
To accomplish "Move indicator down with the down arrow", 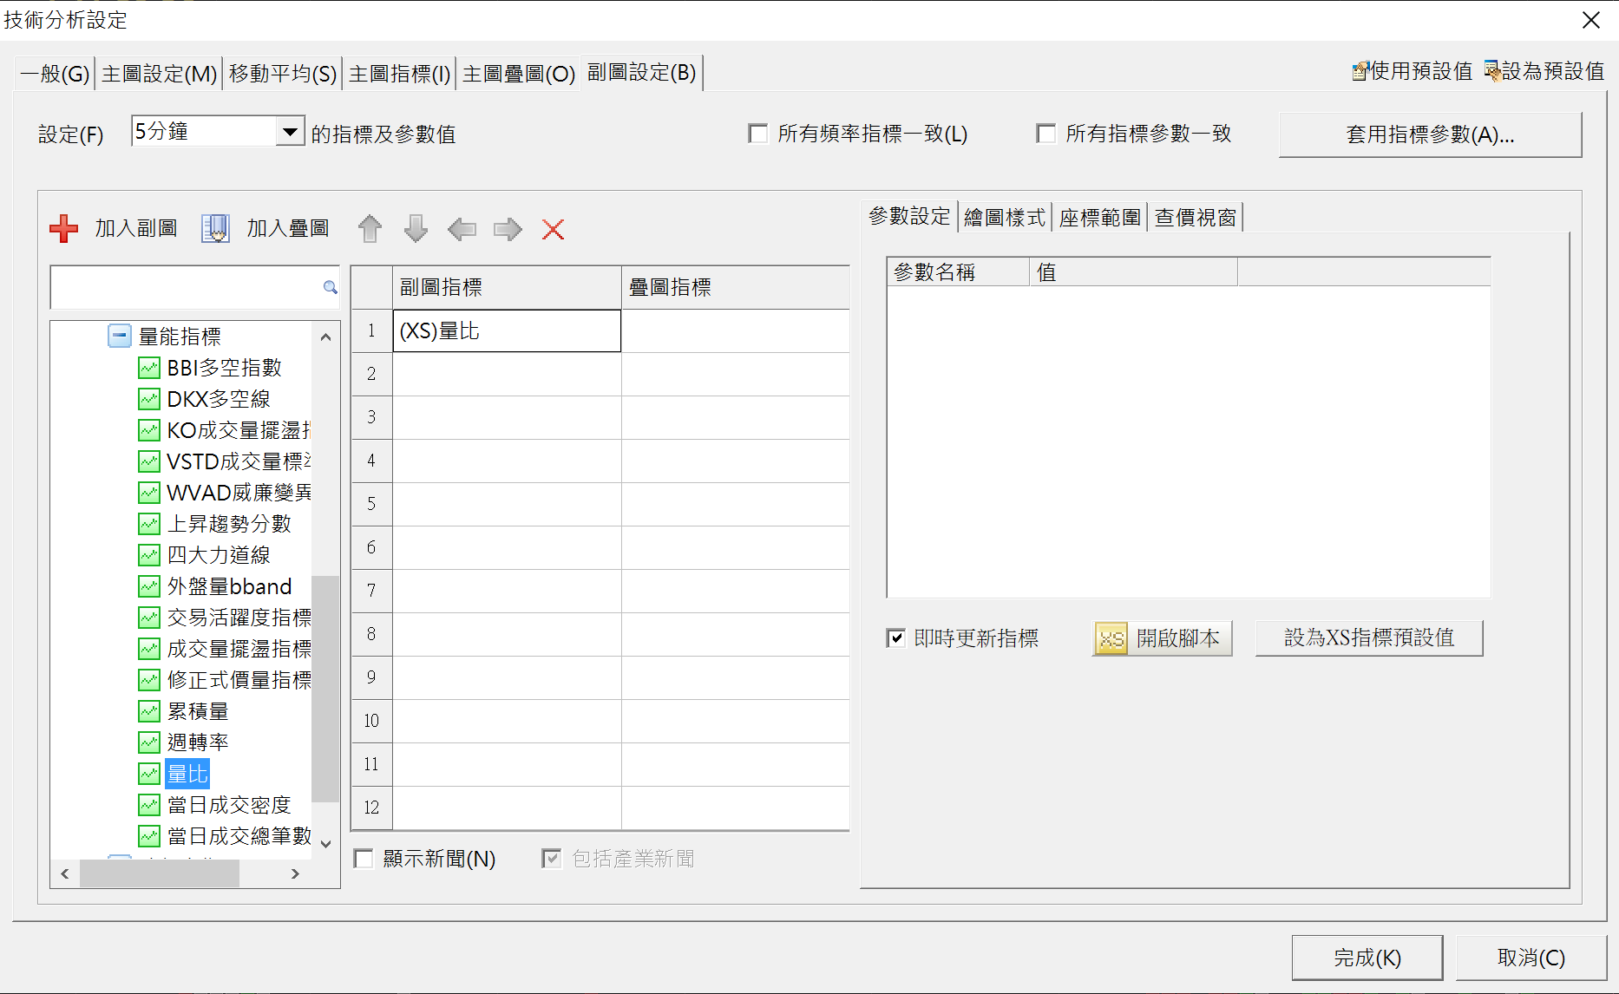I will [416, 229].
